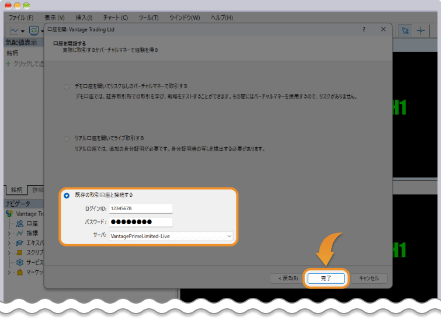Select the 口座 tree item label
This screenshot has width=441, height=320.
(x=32, y=224)
